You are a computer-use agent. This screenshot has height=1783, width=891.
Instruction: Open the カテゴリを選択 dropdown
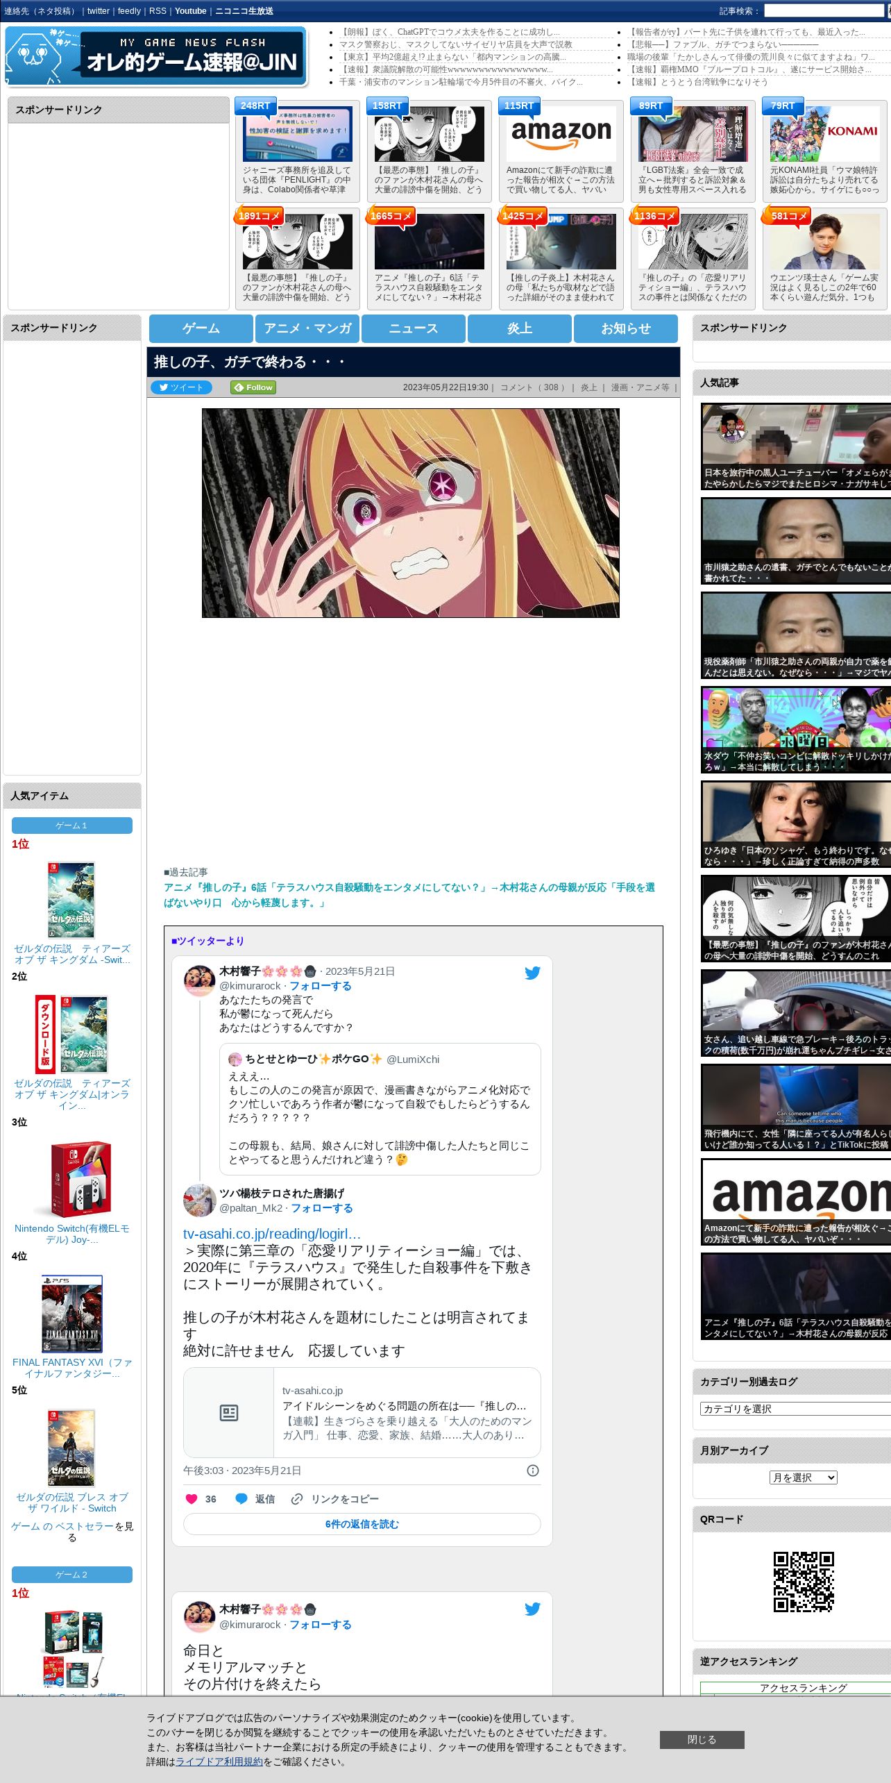pyautogui.click(x=795, y=1409)
